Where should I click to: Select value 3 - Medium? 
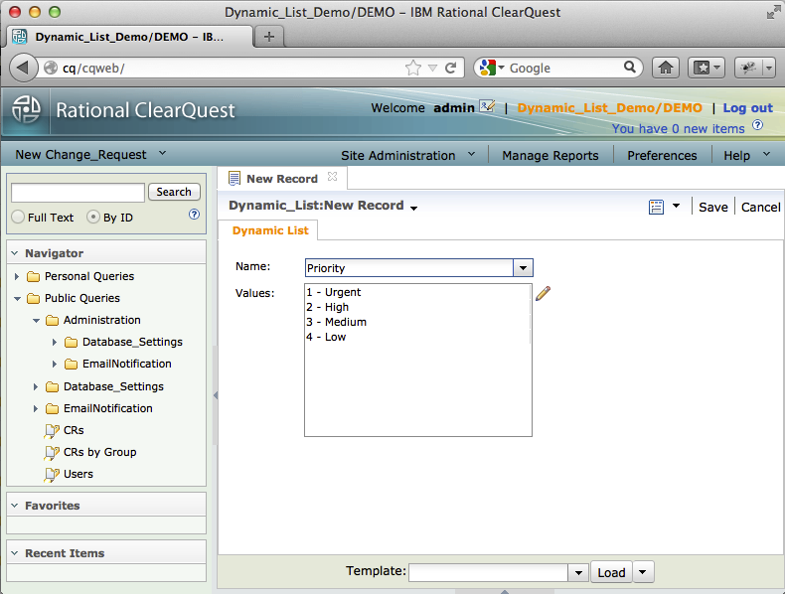[x=417, y=322]
